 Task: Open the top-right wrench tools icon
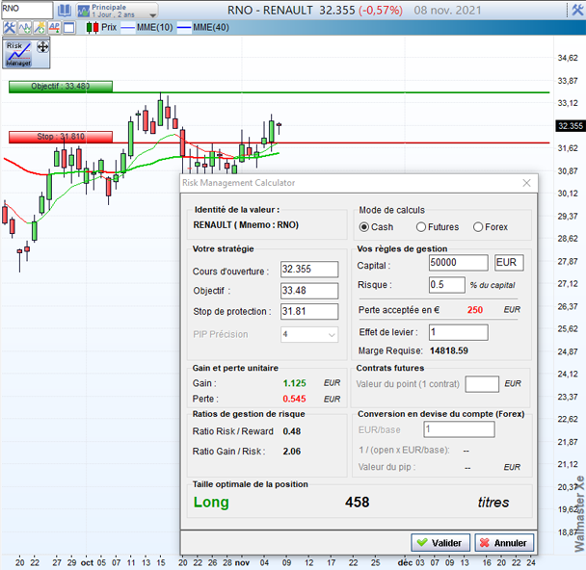[x=577, y=10]
